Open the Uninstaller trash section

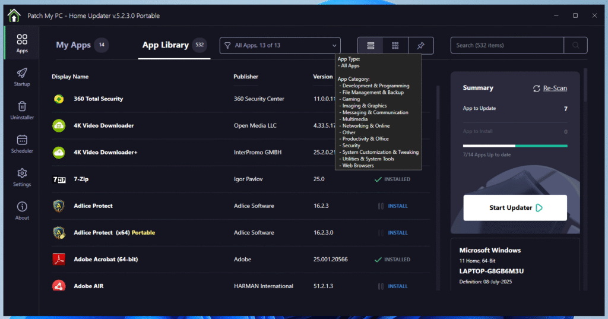pos(22,110)
